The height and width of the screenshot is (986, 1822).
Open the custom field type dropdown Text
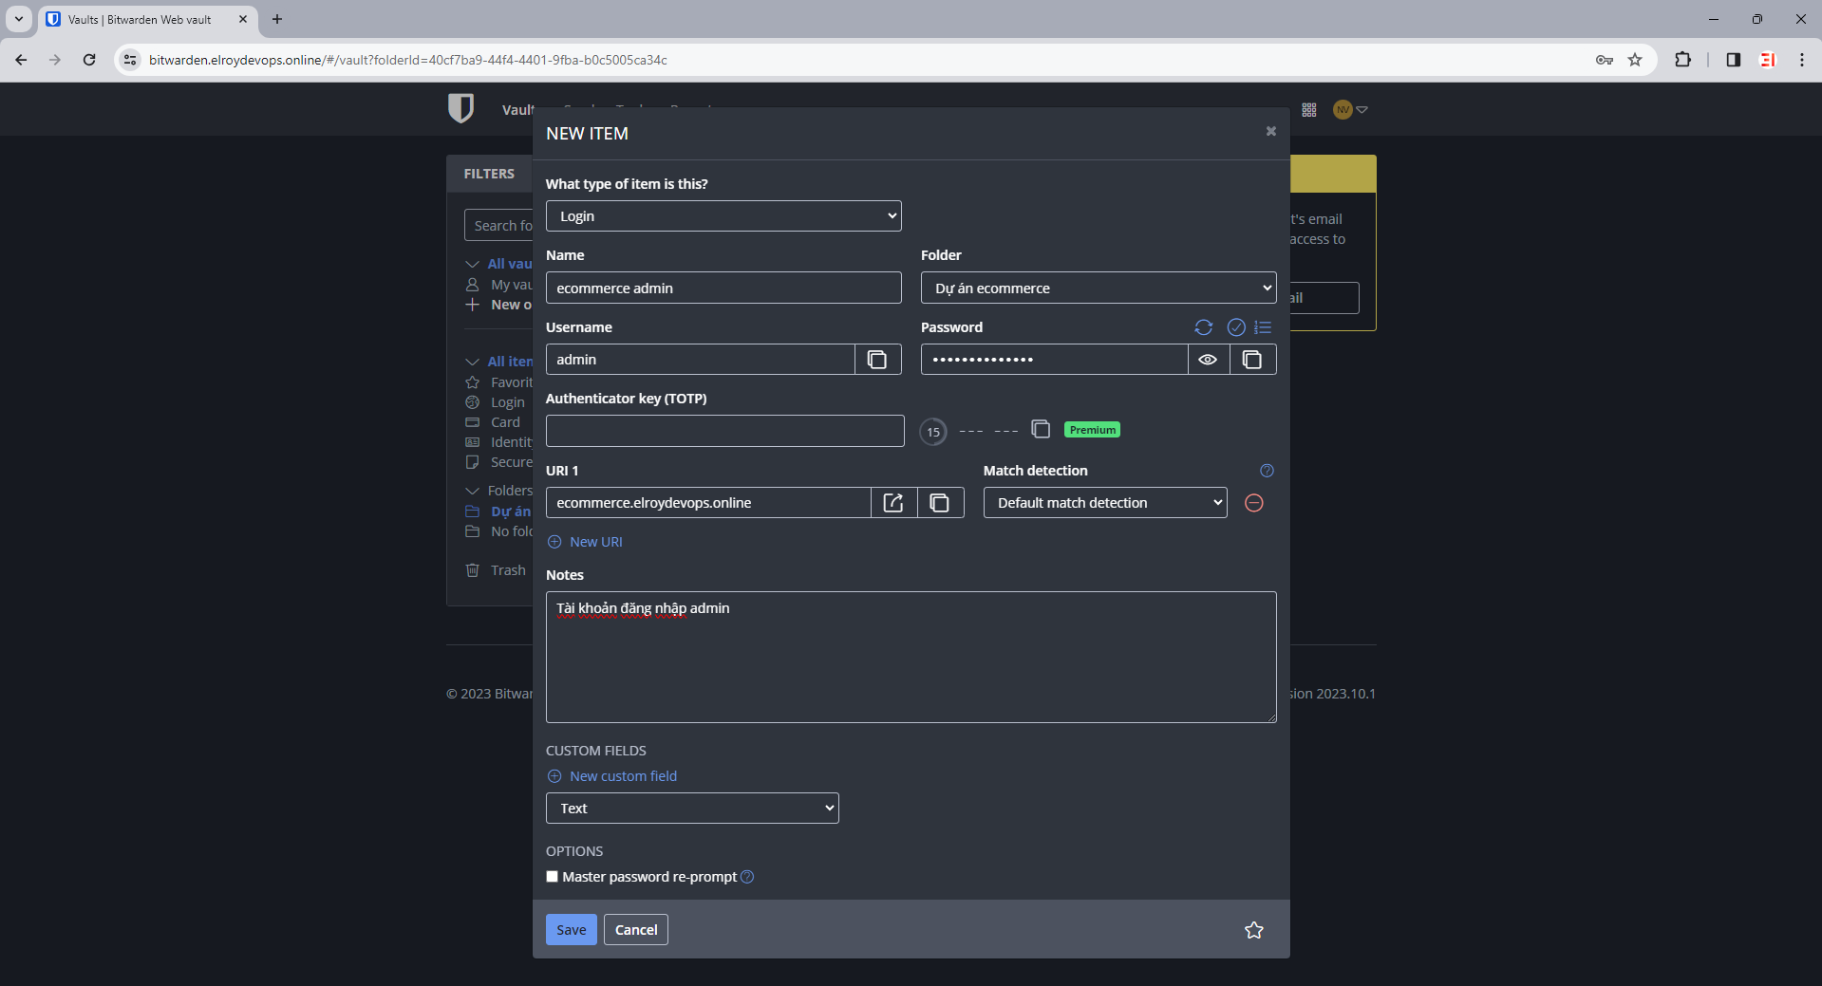coord(692,809)
